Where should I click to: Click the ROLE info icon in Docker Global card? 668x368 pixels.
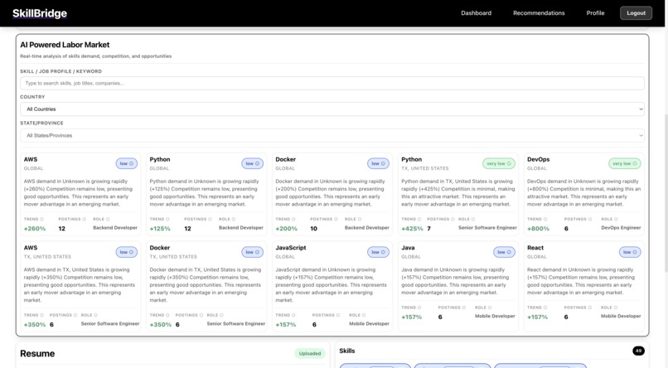[x=360, y=219]
